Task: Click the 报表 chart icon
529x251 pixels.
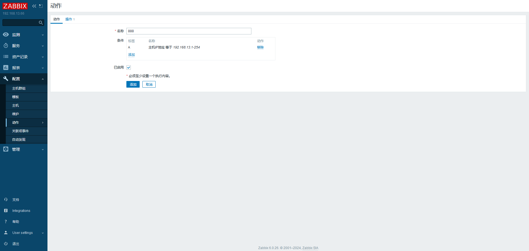Action: (6, 68)
